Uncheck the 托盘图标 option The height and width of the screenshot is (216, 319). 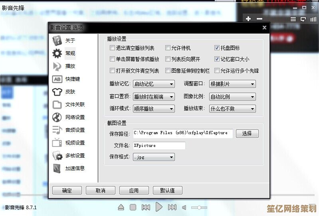click(x=217, y=48)
